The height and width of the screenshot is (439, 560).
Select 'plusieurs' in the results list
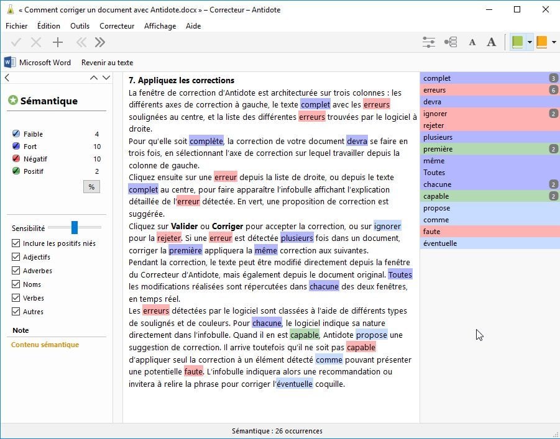pos(490,137)
